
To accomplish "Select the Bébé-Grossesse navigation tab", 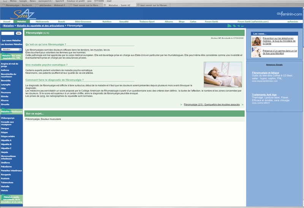I will [82, 22].
